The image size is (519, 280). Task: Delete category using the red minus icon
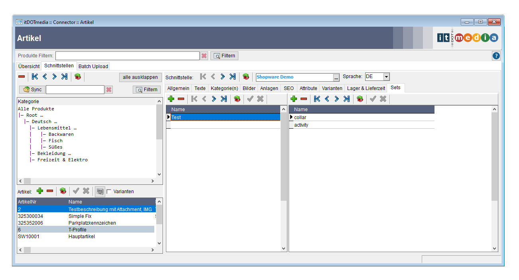click(x=22, y=77)
